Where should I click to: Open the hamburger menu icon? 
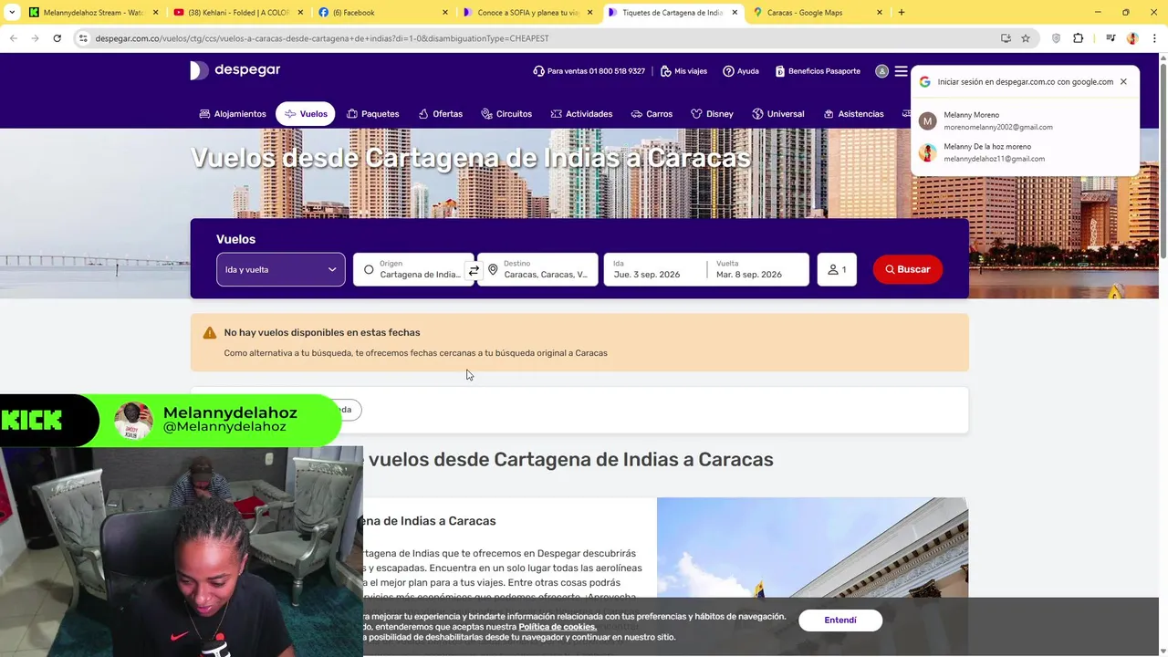[901, 71]
